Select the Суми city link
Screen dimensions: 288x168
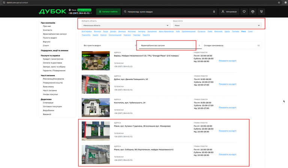tap(250, 31)
